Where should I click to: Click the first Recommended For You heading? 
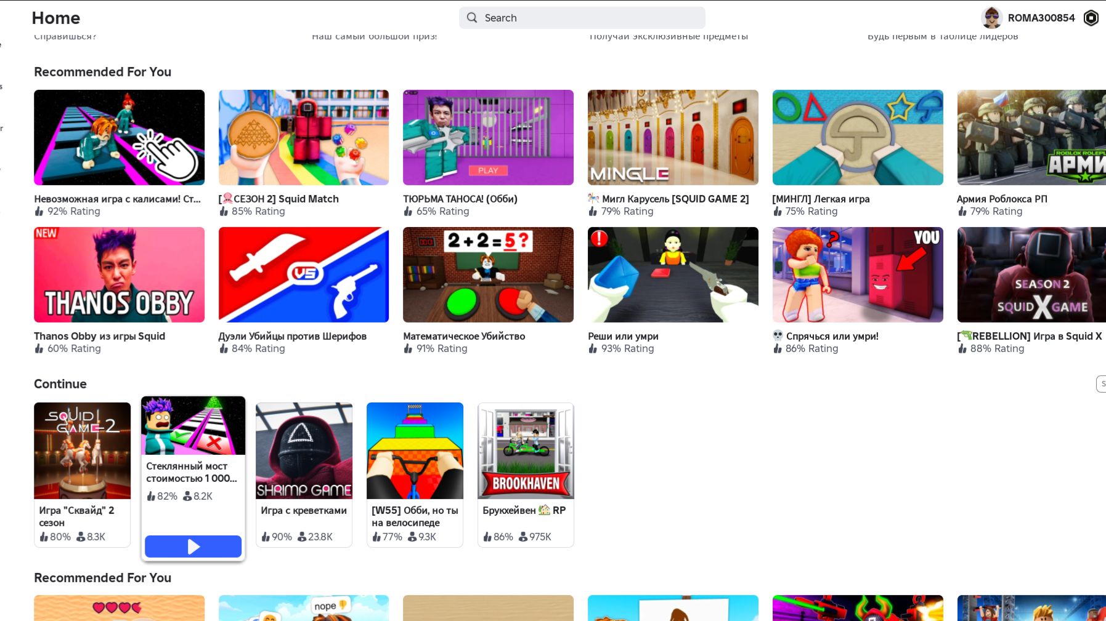[x=102, y=71]
